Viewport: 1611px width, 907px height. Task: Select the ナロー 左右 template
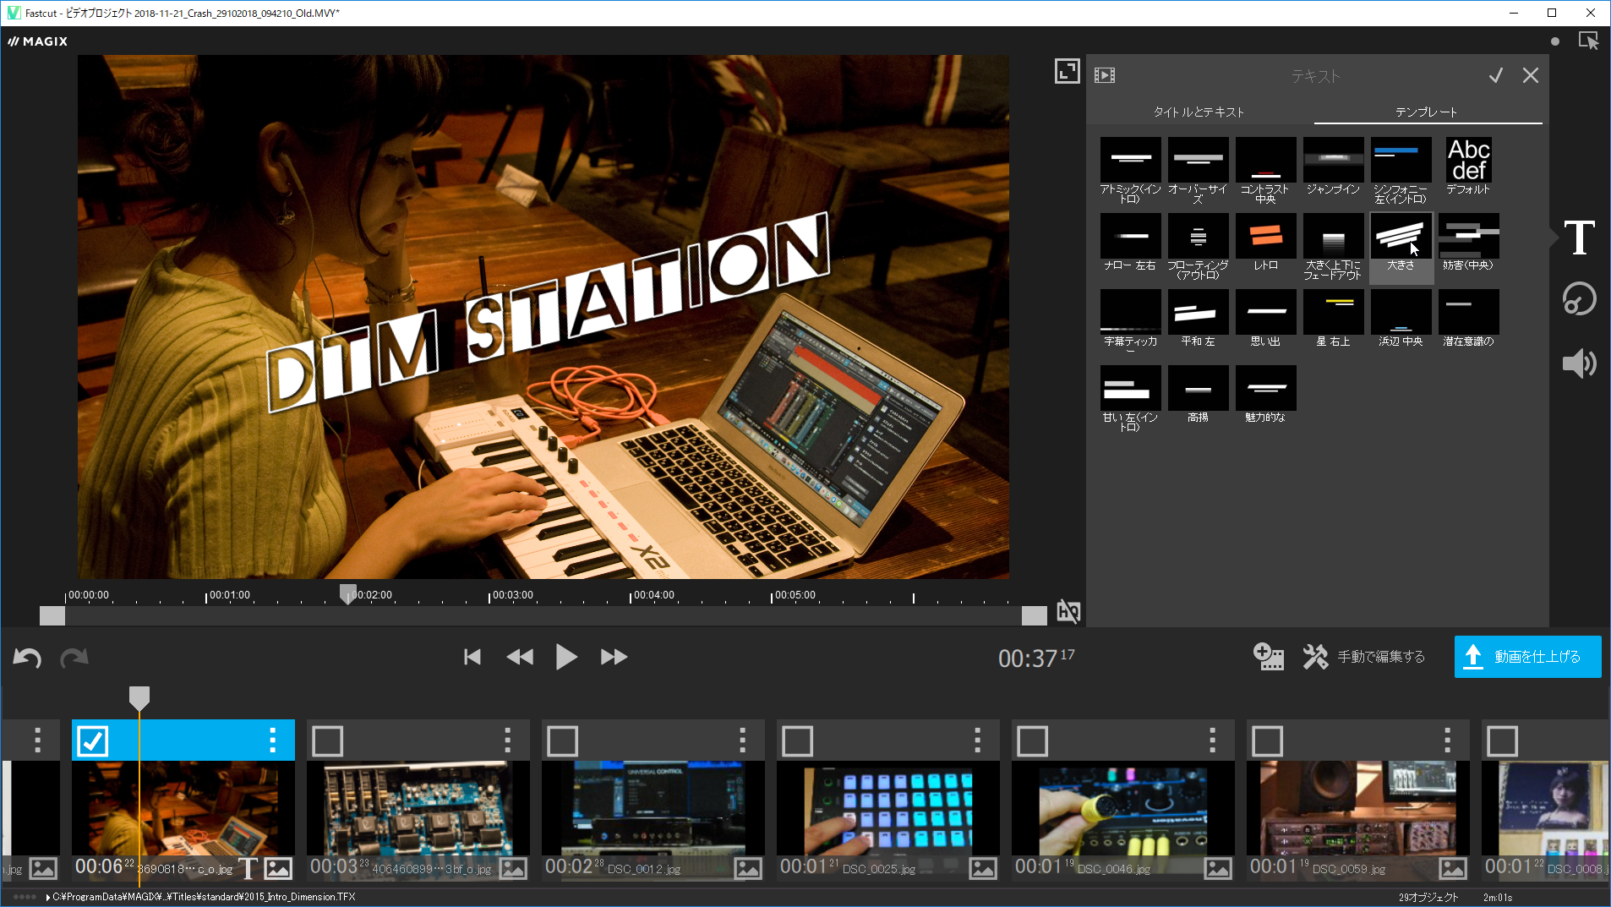1130,242
